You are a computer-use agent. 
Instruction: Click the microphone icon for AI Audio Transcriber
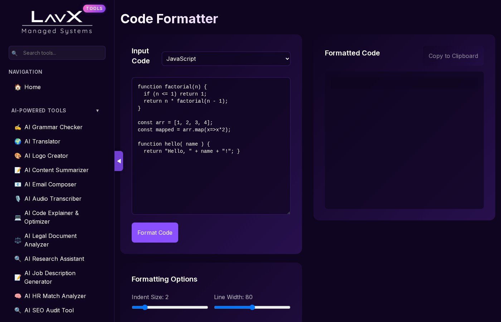tap(18, 199)
